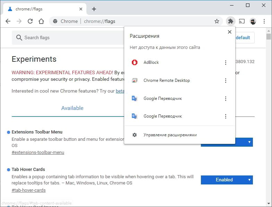Click the Experiments page heading

34,59
